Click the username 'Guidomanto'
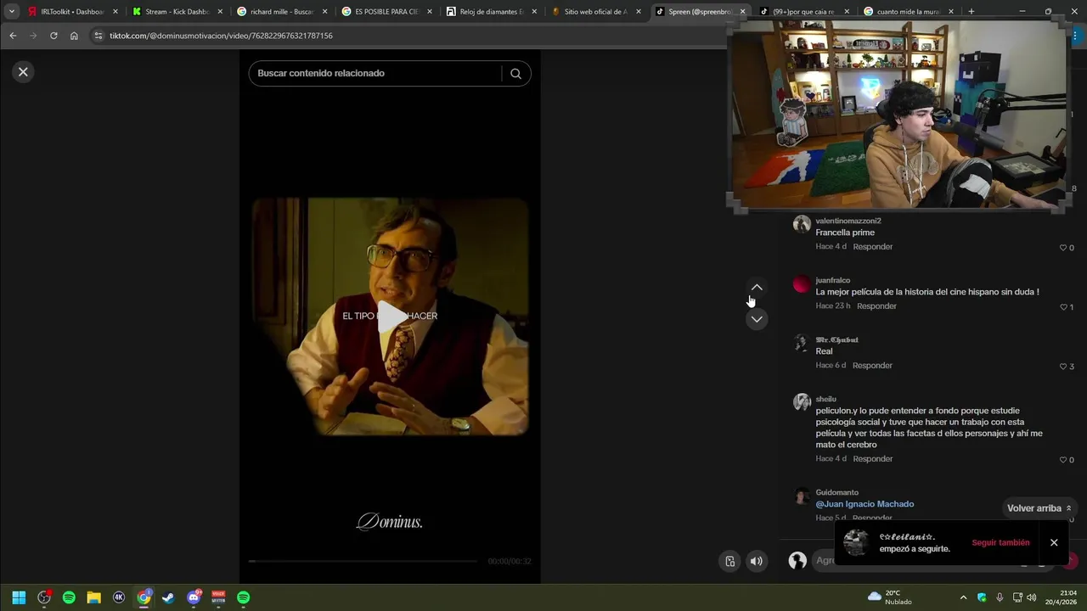The width and height of the screenshot is (1087, 611). (836, 492)
